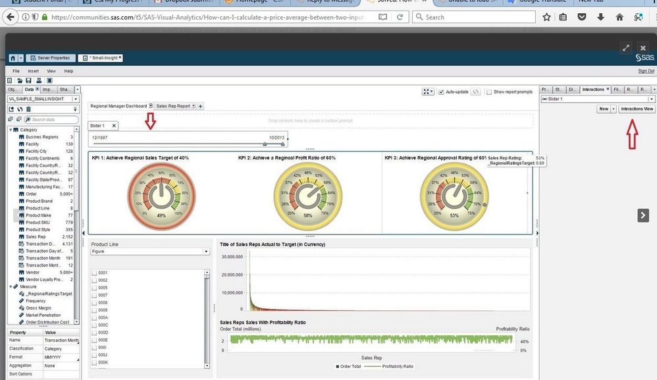The height and width of the screenshot is (380, 657).
Task: Click the Interactions View button
Action: [637, 109]
